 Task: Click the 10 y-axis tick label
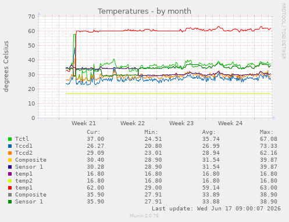[x=31, y=104]
